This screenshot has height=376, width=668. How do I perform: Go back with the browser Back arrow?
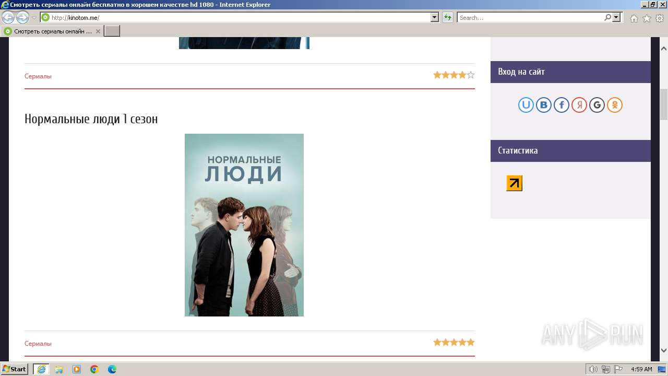click(x=8, y=18)
